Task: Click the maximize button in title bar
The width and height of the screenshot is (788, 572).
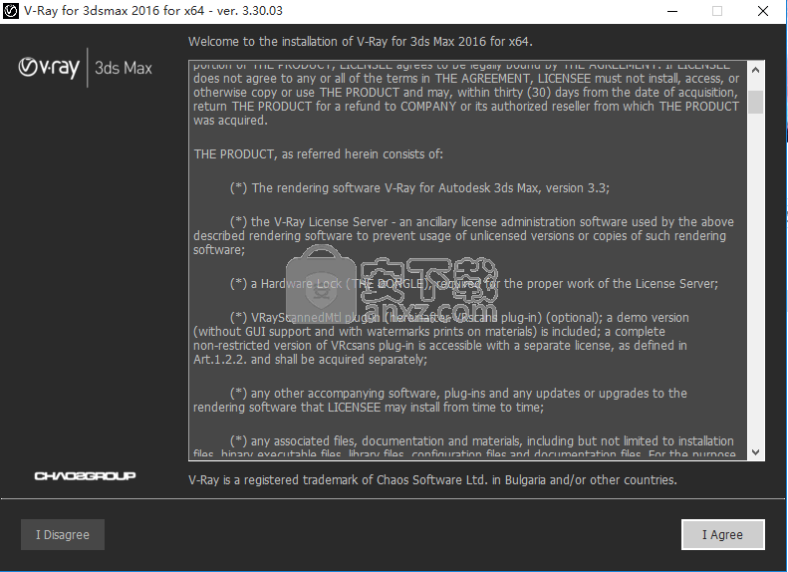Action: [x=717, y=11]
